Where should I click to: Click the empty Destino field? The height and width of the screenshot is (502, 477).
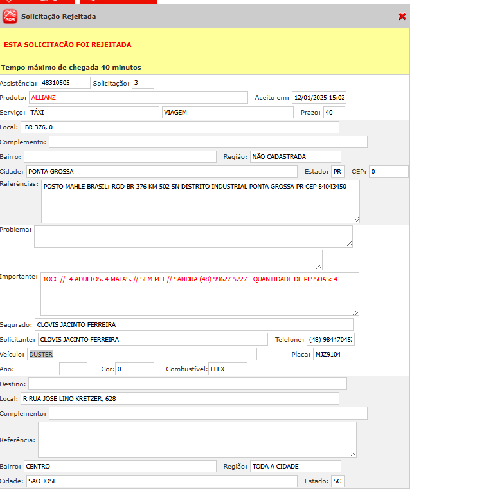point(188,384)
